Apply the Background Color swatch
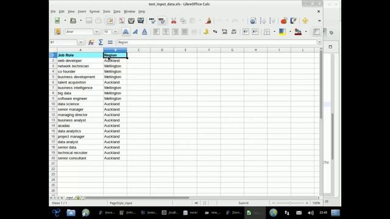 282,32
